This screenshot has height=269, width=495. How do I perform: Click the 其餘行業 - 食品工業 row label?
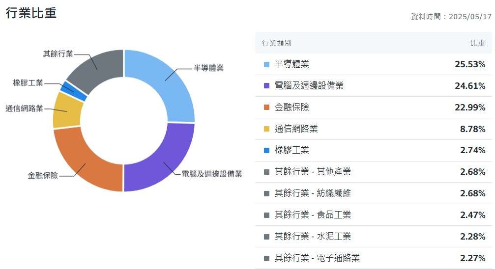click(313, 215)
